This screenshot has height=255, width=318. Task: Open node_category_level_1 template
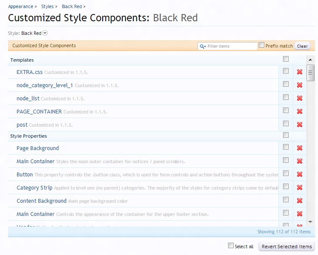pos(45,85)
